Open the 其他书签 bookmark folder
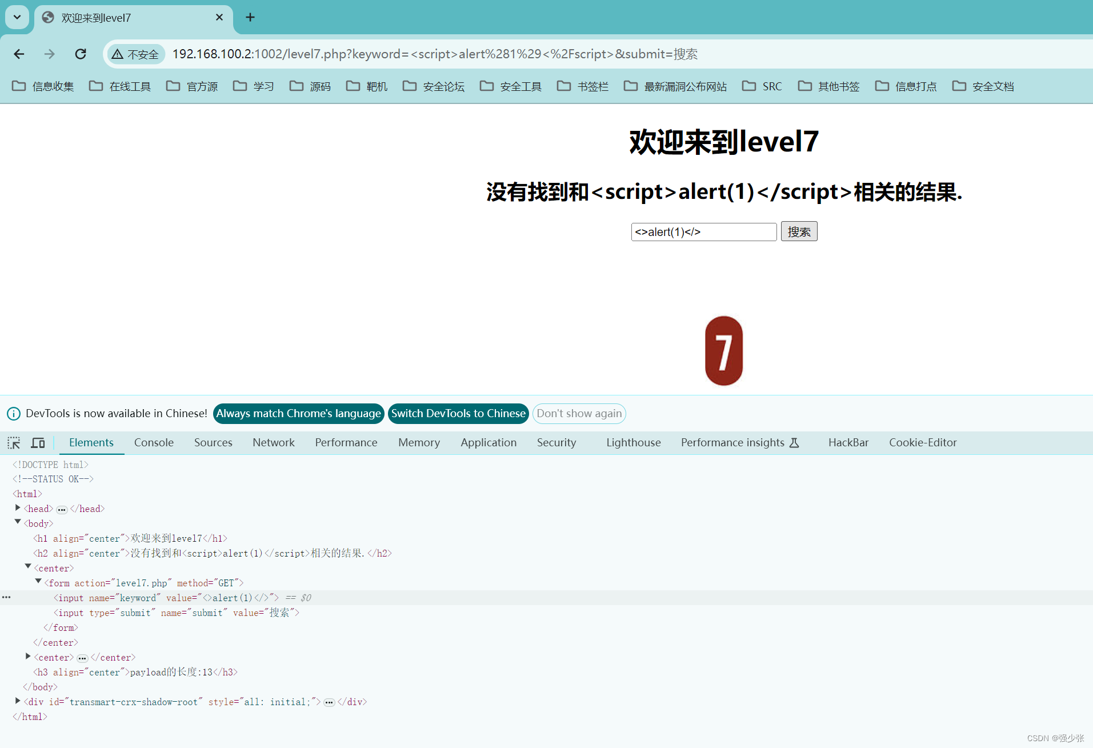This screenshot has height=748, width=1093. tap(829, 86)
